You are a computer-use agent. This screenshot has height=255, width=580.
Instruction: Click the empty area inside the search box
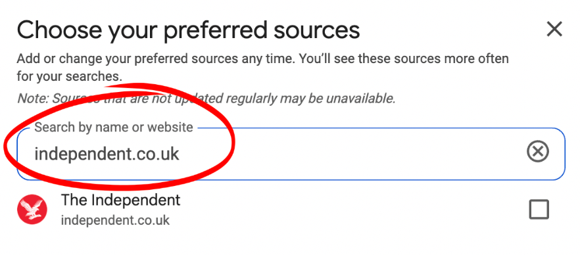351,154
